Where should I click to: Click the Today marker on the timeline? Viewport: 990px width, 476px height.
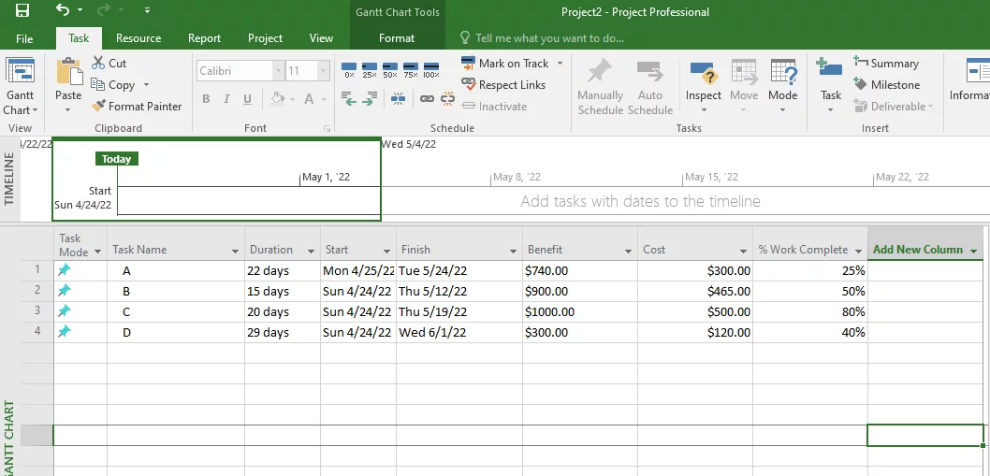tap(117, 159)
